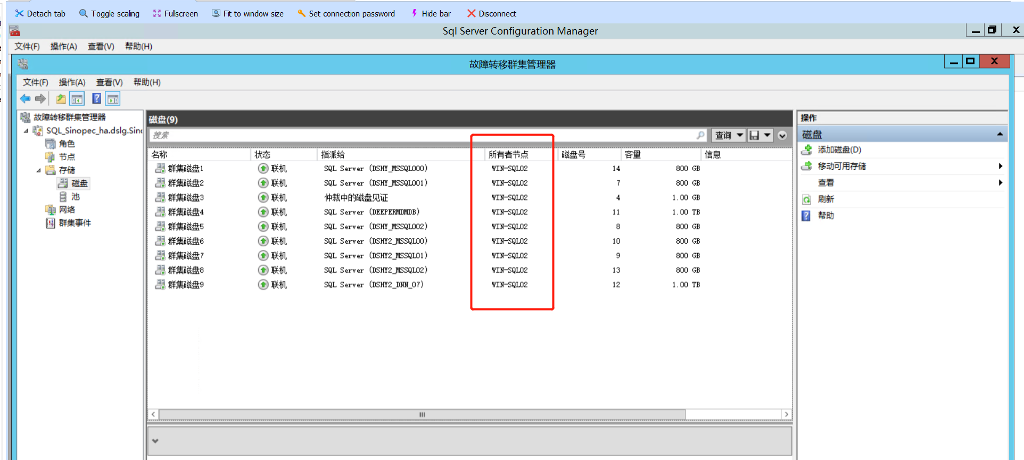Viewport: 1024px width, 460px height.
Task: Click the green online status icon for 群集磁盘6
Action: coord(263,241)
